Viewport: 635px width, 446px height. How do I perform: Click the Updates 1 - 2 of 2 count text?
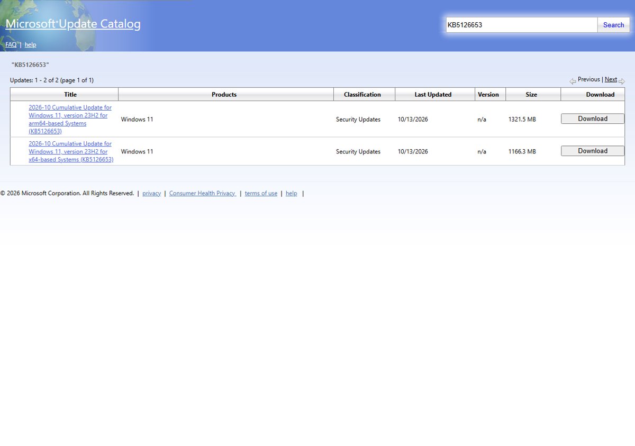52,80
